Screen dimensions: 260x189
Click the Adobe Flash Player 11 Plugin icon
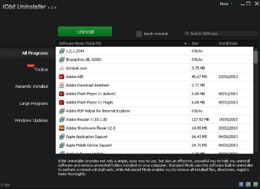[x=61, y=102]
